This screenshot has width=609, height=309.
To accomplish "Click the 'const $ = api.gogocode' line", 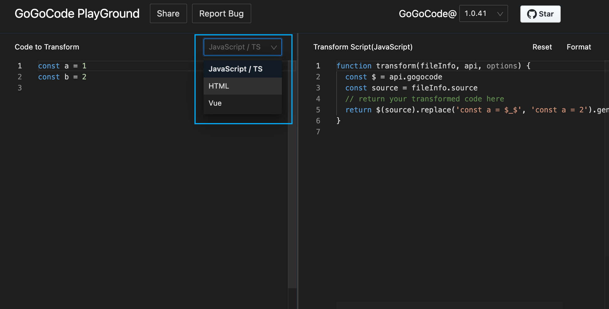I will tap(394, 77).
